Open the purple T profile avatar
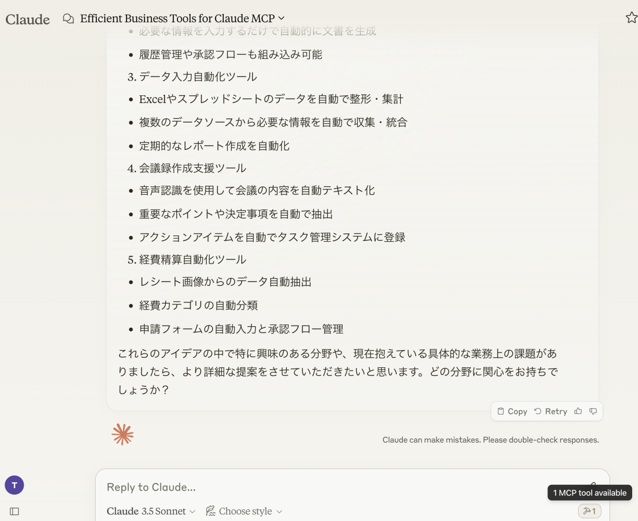Viewport: 638px width, 521px height. tap(14, 485)
